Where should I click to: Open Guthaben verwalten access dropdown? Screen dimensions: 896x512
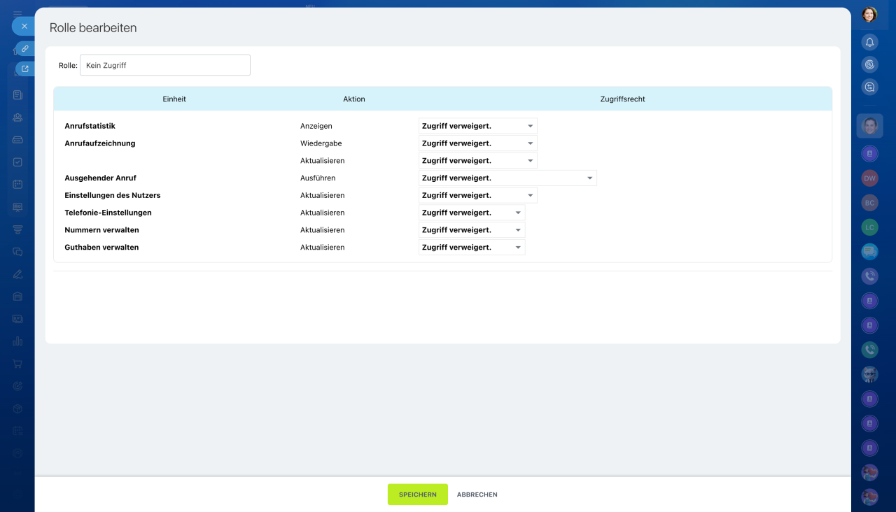[x=471, y=248]
